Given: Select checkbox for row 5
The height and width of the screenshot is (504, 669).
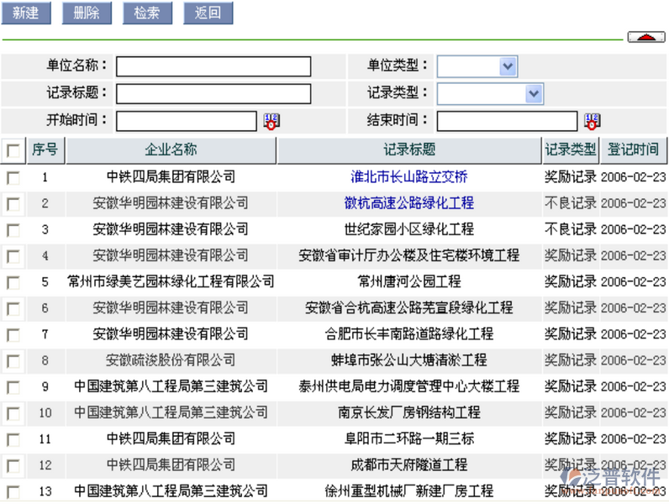Looking at the screenshot, I should point(13,282).
